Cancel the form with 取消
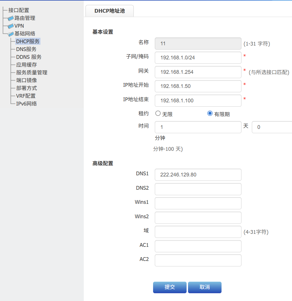The height and width of the screenshot is (301, 292). tap(205, 287)
